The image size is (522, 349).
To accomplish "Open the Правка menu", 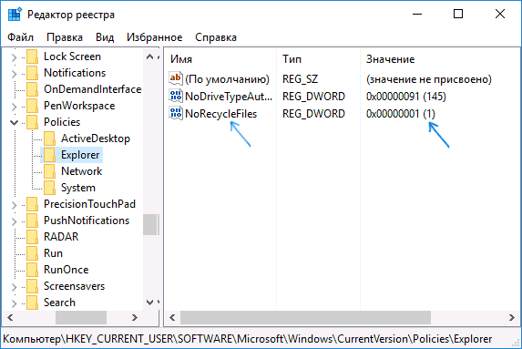I will 65,37.
